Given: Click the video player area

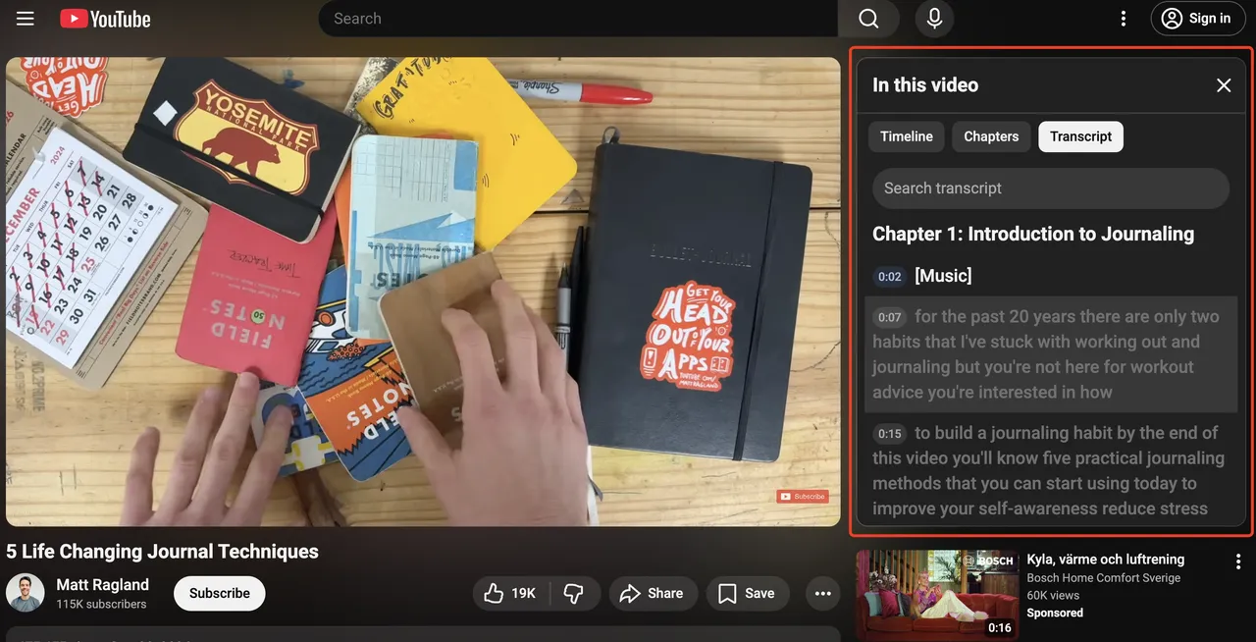Looking at the screenshot, I should (423, 292).
